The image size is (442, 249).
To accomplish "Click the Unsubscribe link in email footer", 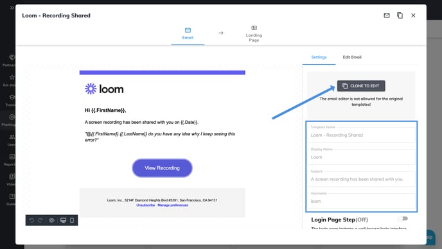I will 145,205.
